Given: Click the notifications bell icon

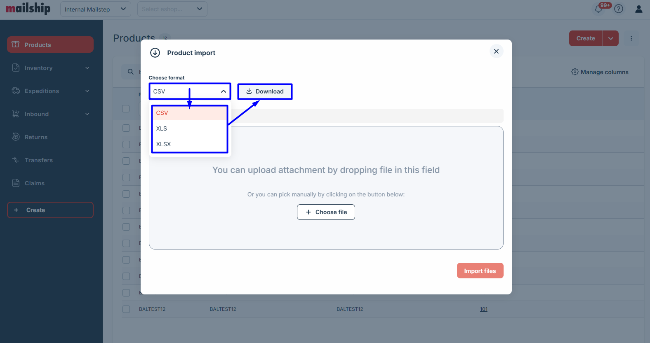Looking at the screenshot, I should (598, 9).
